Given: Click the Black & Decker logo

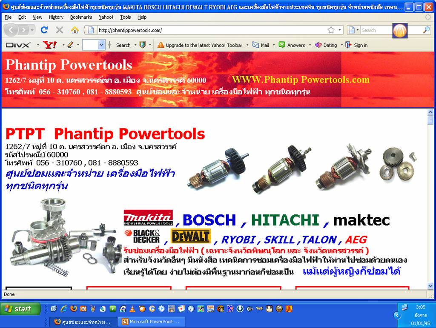Looking at the screenshot, I should coord(142,236).
